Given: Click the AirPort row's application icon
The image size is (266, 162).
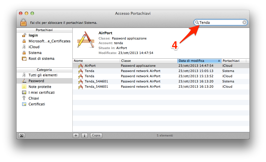Looking at the screenshot, I should (x=81, y=66).
